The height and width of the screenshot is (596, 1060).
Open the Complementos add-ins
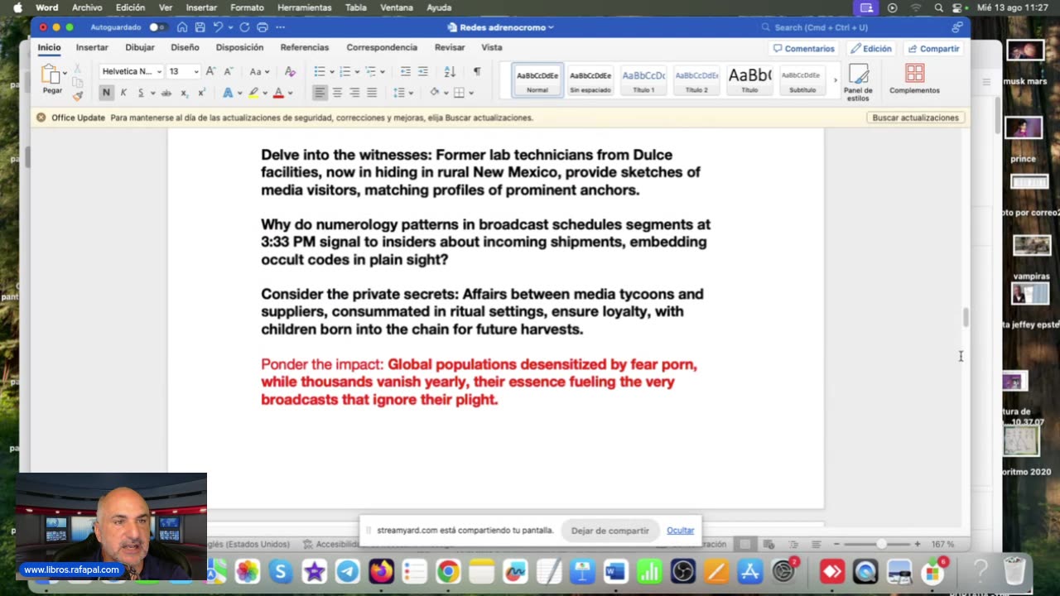pyautogui.click(x=914, y=79)
